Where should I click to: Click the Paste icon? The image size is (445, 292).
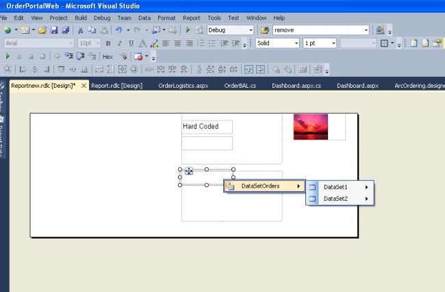tap(104, 30)
